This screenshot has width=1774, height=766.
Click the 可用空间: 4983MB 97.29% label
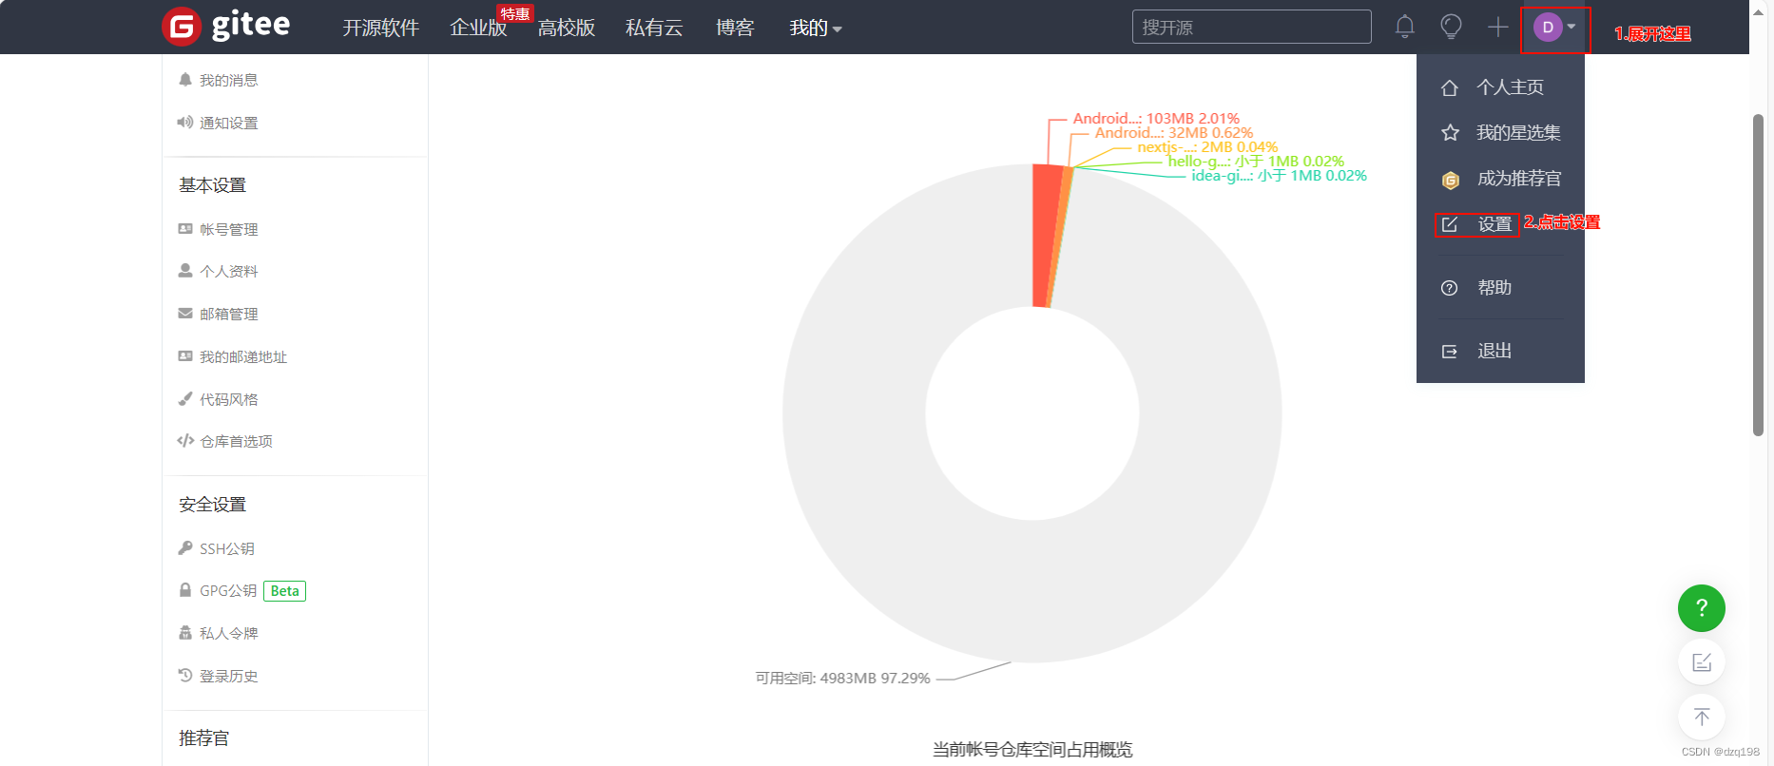click(842, 678)
